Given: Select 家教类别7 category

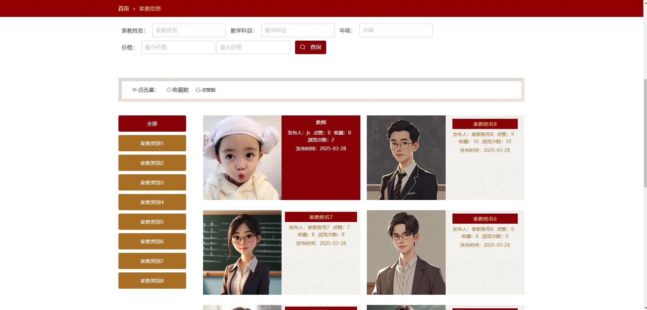Looking at the screenshot, I should click(x=152, y=261).
